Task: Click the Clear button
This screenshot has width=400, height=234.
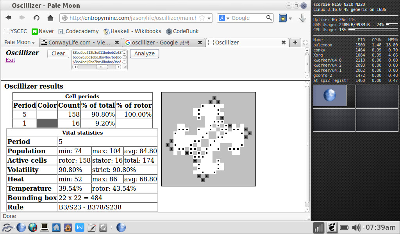Action: pos(58,53)
